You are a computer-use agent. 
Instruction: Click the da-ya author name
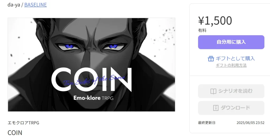pos(14,5)
